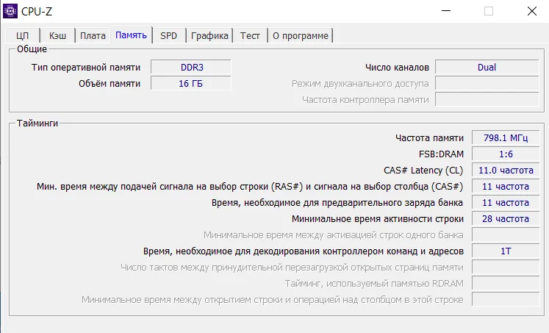Viewport: 549px width, 333px height.
Task: Click the 11.0 частота CAS latency value
Action: coord(506,171)
